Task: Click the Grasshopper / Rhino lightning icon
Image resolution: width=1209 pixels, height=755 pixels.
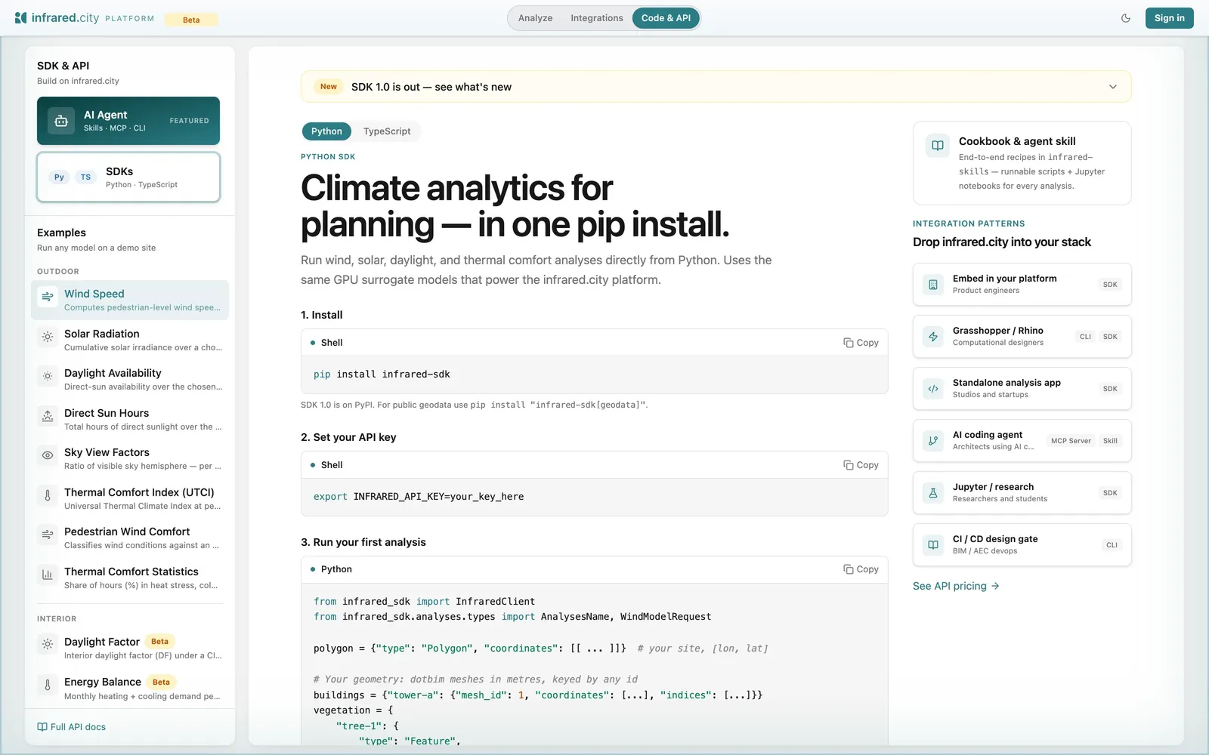Action: pyautogui.click(x=933, y=337)
